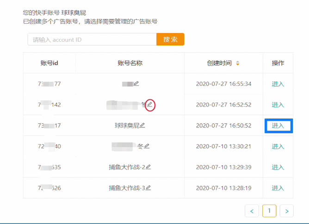Sort by 创建时间 using the sort arrows

(x=238, y=63)
